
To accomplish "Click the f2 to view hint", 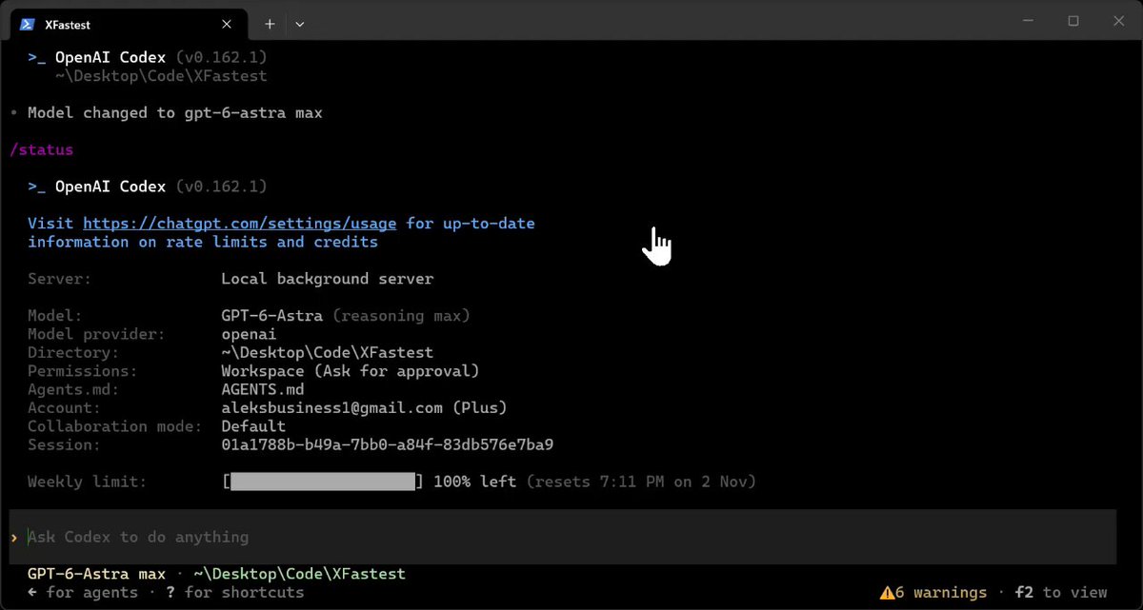I will [1060, 593].
